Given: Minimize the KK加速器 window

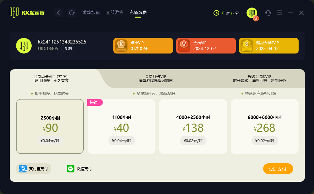Looking at the screenshot, I should [x=290, y=13].
